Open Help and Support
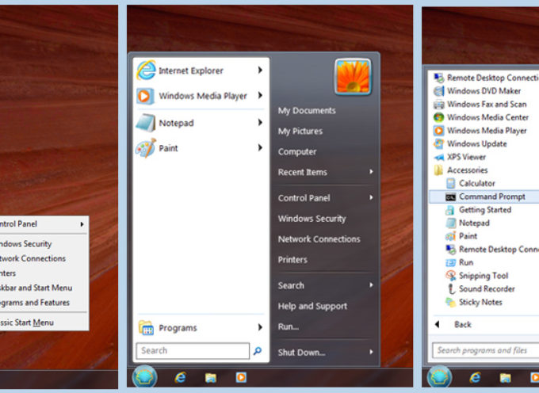 [x=312, y=306]
